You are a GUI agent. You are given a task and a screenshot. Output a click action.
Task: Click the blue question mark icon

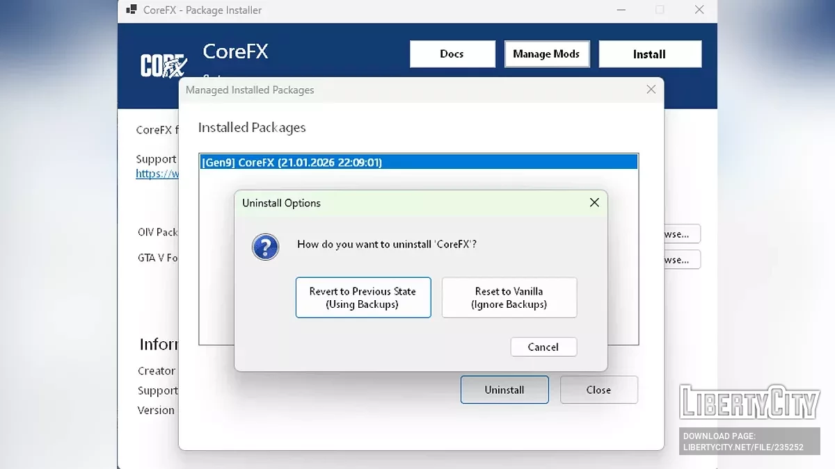click(265, 247)
